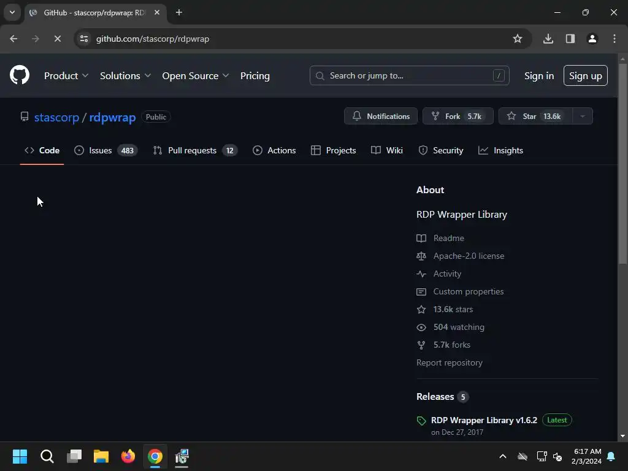The width and height of the screenshot is (628, 471).
Task: Open File Explorer from the taskbar
Action: coord(101,456)
